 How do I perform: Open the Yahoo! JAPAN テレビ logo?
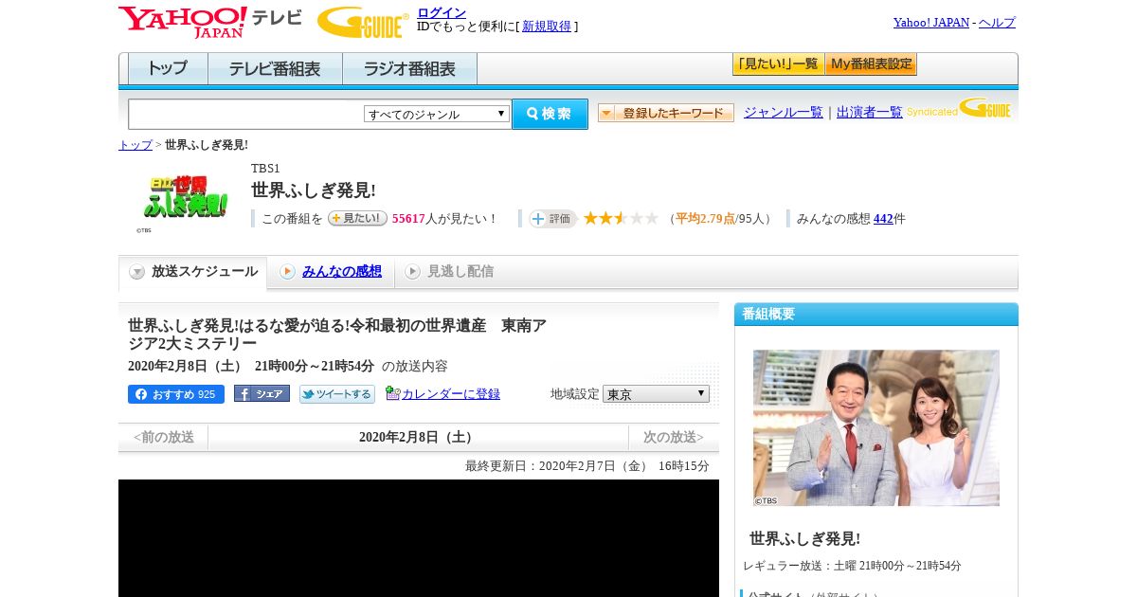pos(210,22)
